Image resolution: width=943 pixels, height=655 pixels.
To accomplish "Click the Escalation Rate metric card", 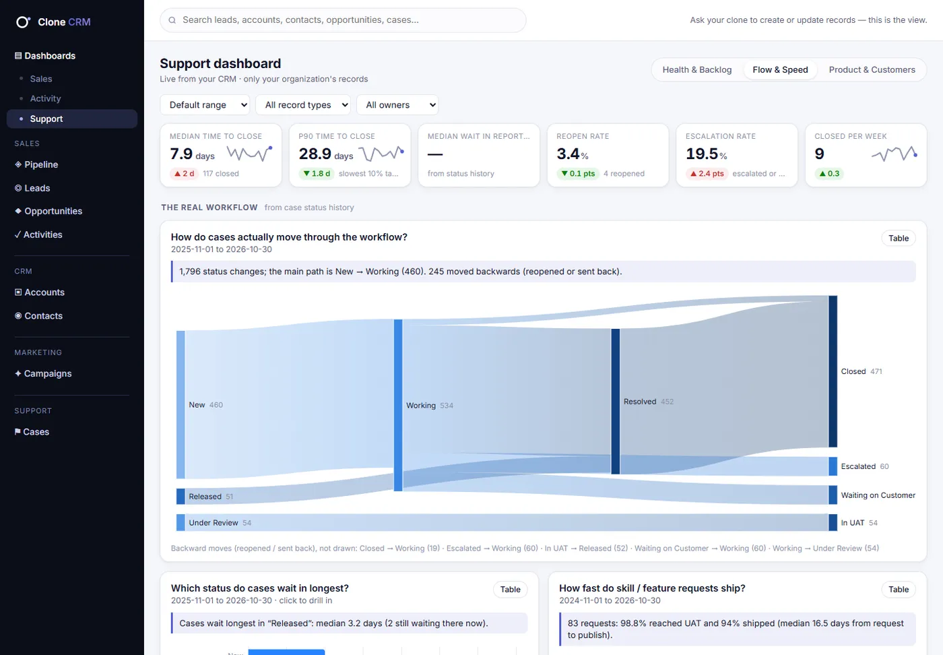I will [737, 155].
